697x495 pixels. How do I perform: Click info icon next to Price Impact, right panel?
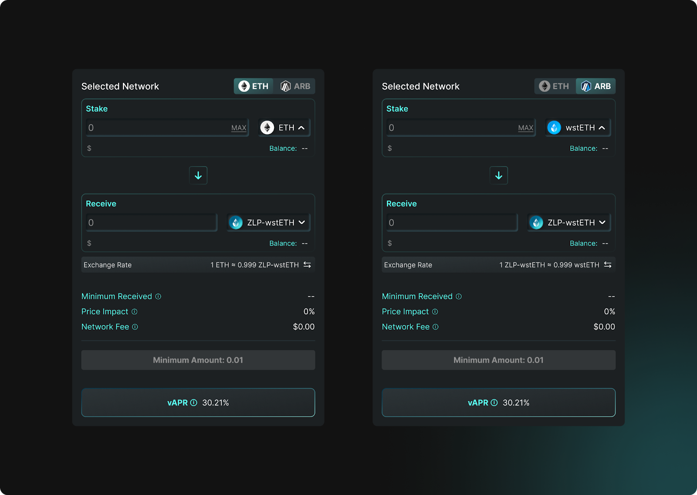[435, 311]
